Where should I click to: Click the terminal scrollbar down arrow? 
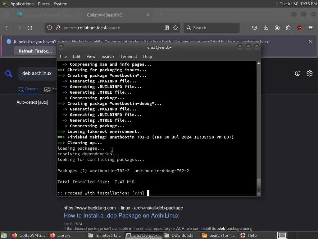pyautogui.click(x=259, y=194)
